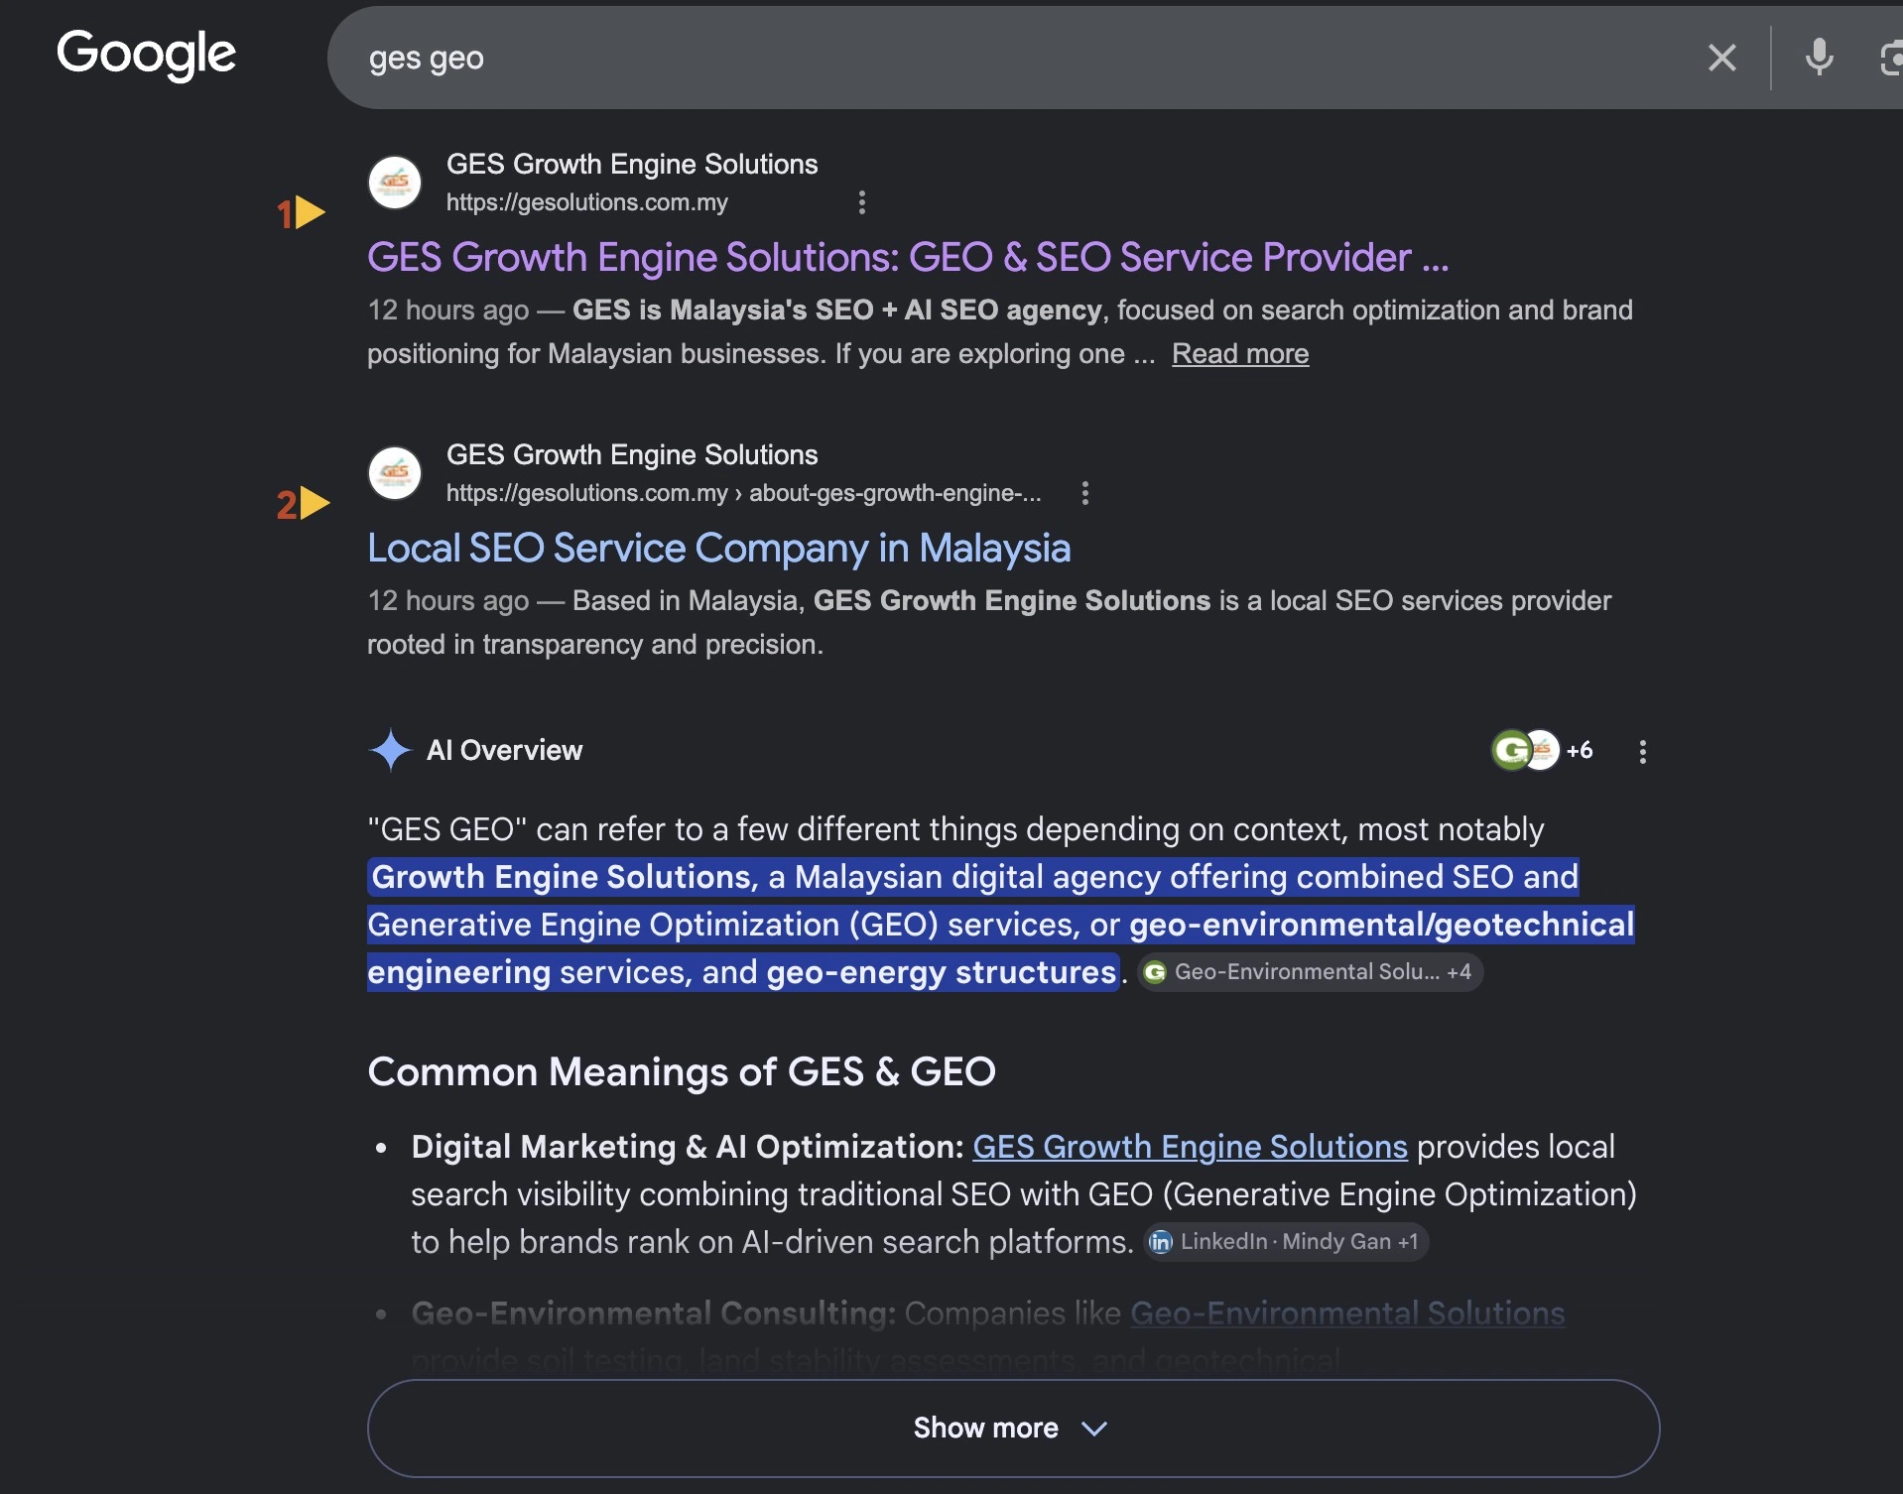
Task: Open 'GES Growth Engine Solutions: GEO & SEO' result
Action: [x=908, y=257]
